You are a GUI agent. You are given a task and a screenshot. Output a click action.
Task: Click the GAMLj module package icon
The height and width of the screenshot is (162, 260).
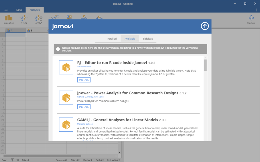(66, 125)
